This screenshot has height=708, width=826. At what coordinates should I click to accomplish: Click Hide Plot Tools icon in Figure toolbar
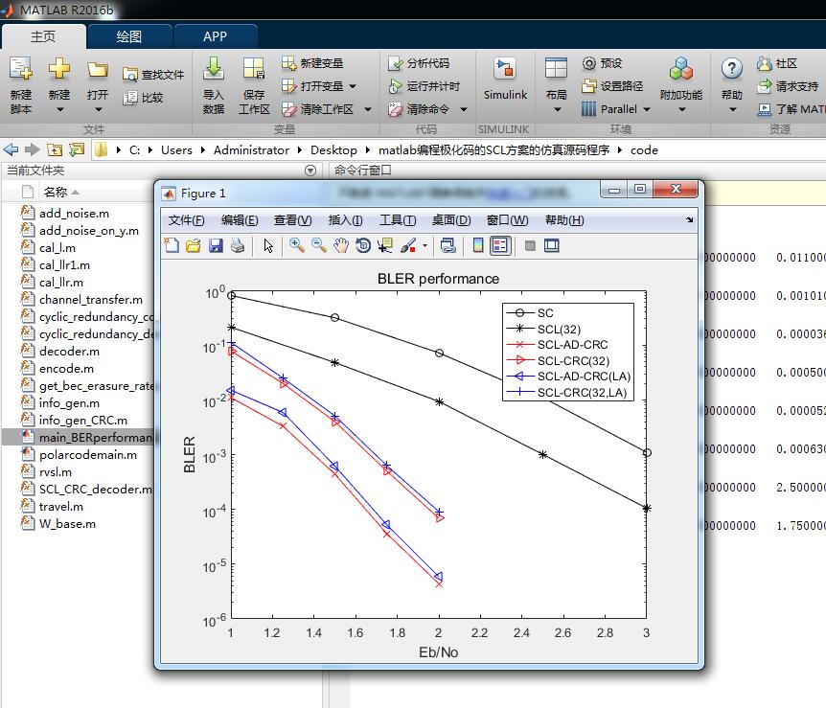pyautogui.click(x=530, y=245)
